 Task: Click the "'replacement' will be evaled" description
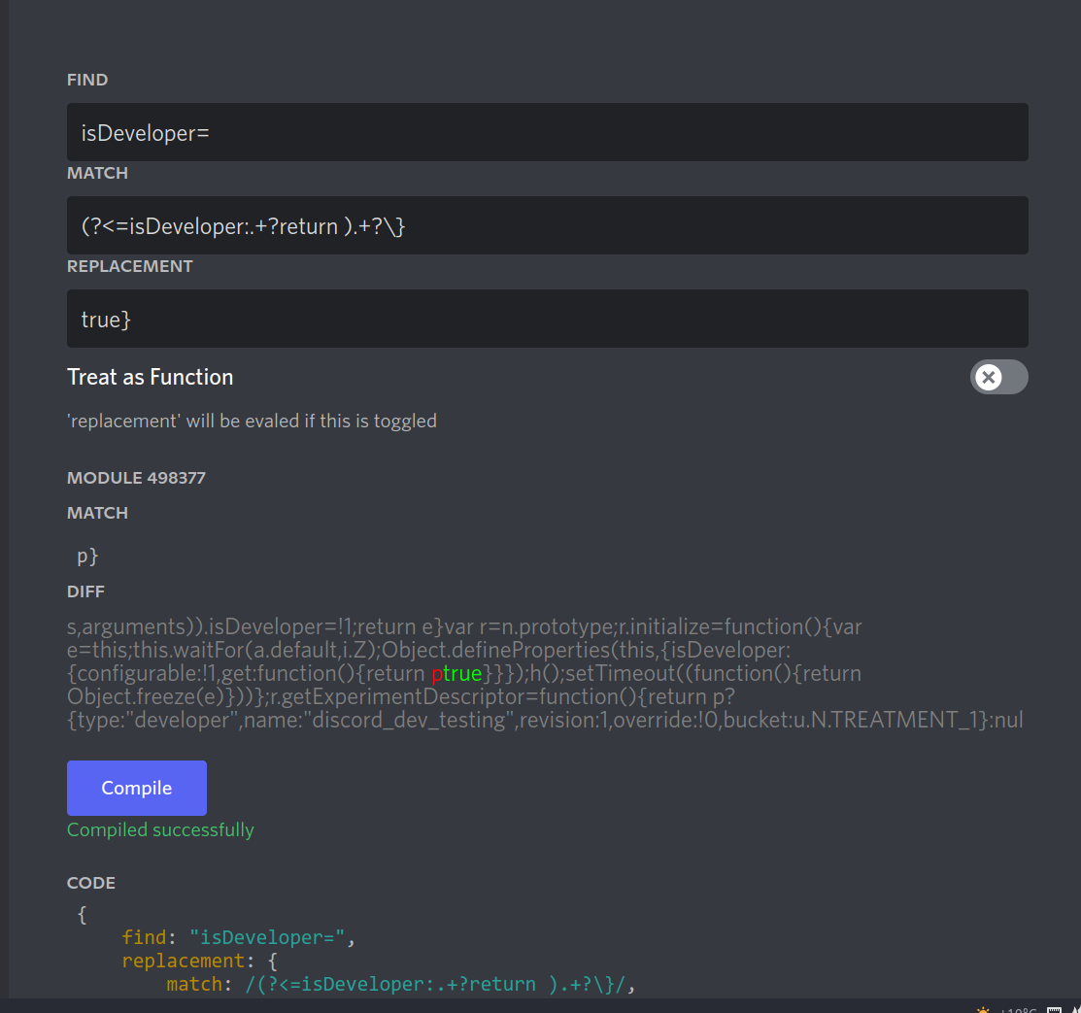click(x=252, y=421)
